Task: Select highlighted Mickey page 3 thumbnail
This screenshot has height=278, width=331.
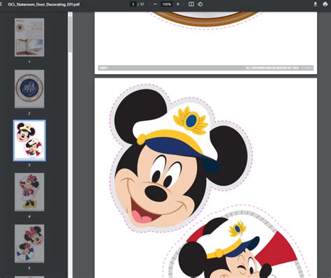Action: pyautogui.click(x=29, y=140)
